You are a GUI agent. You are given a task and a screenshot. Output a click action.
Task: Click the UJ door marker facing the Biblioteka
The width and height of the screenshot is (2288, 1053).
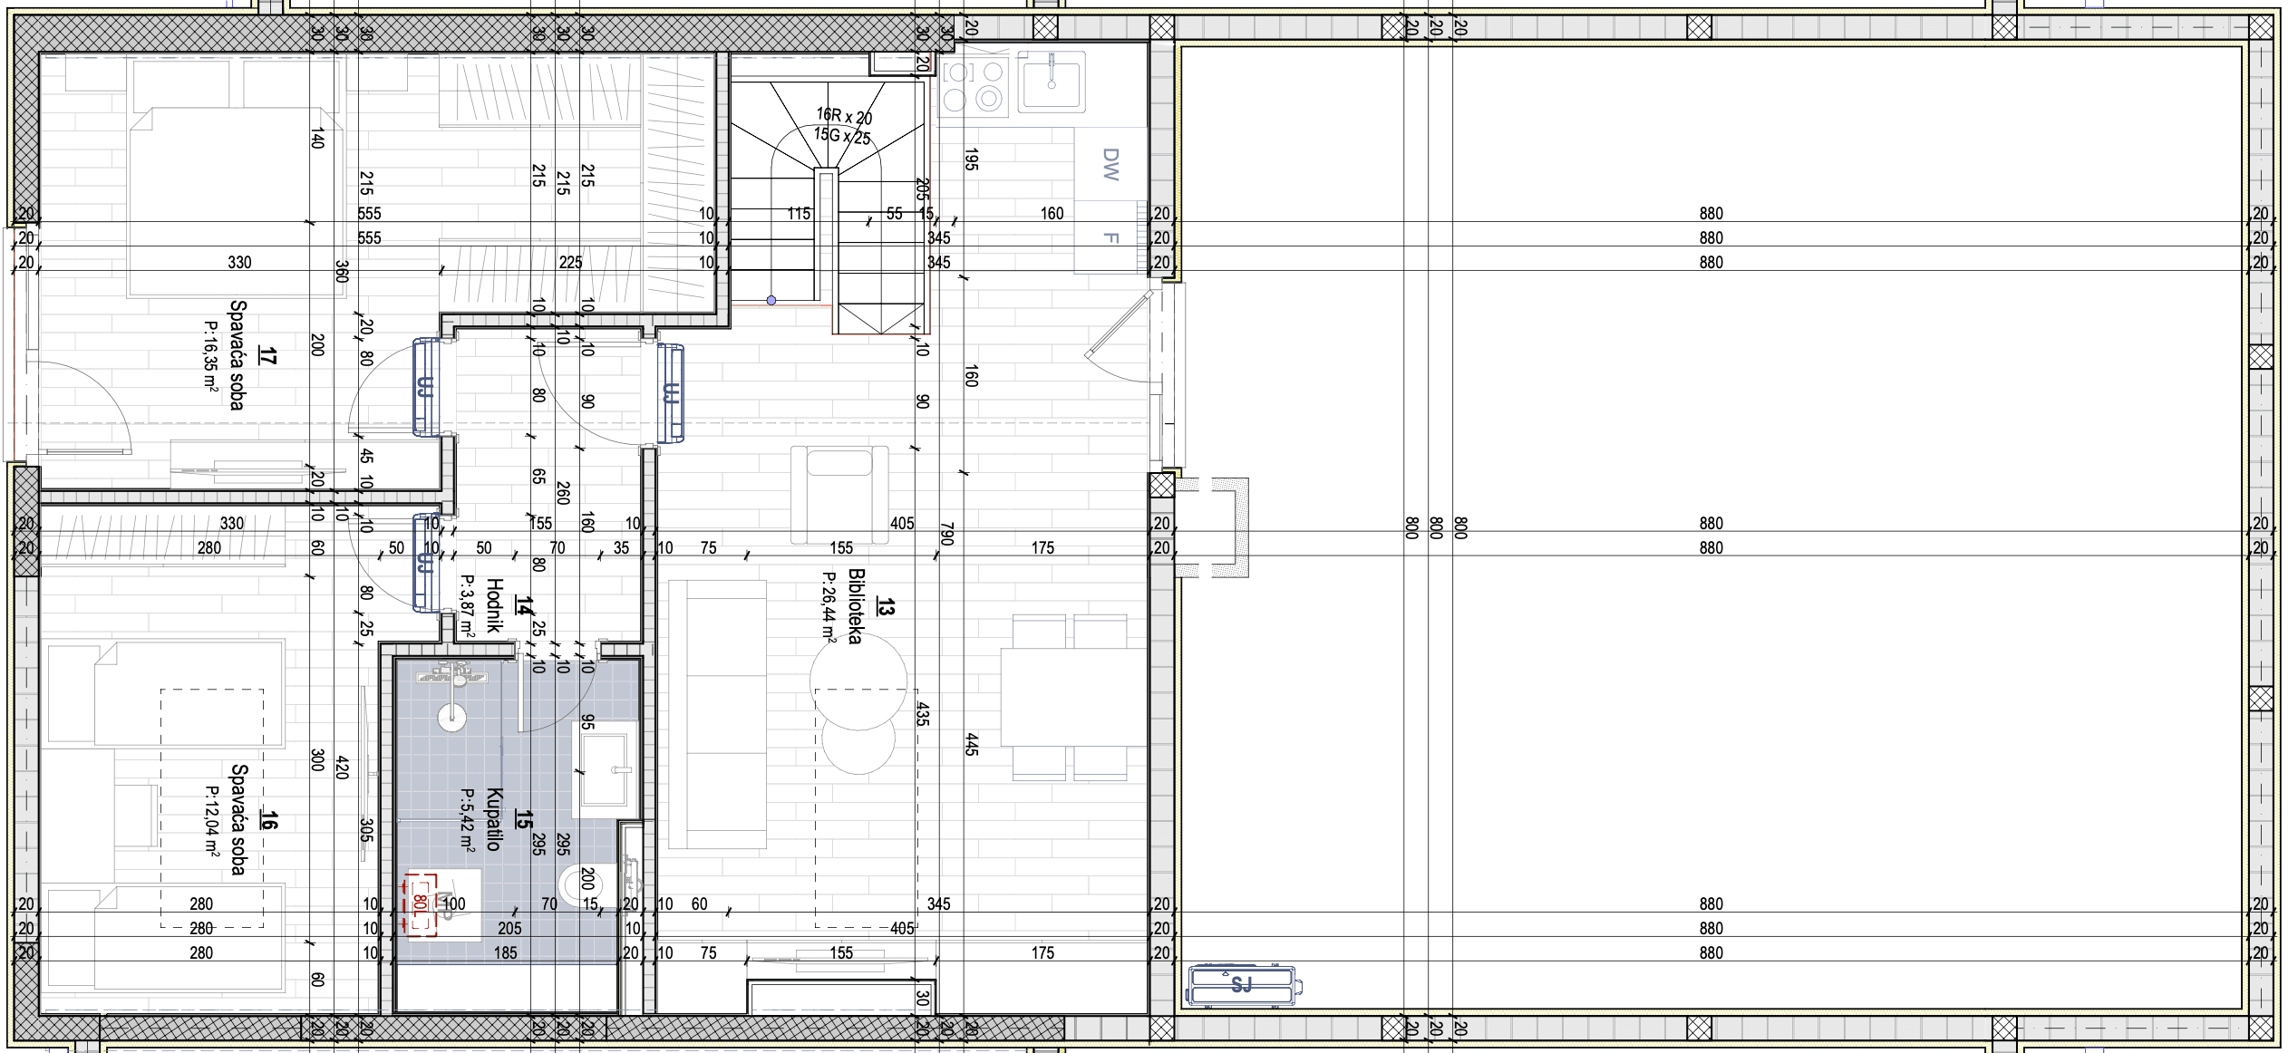(671, 393)
